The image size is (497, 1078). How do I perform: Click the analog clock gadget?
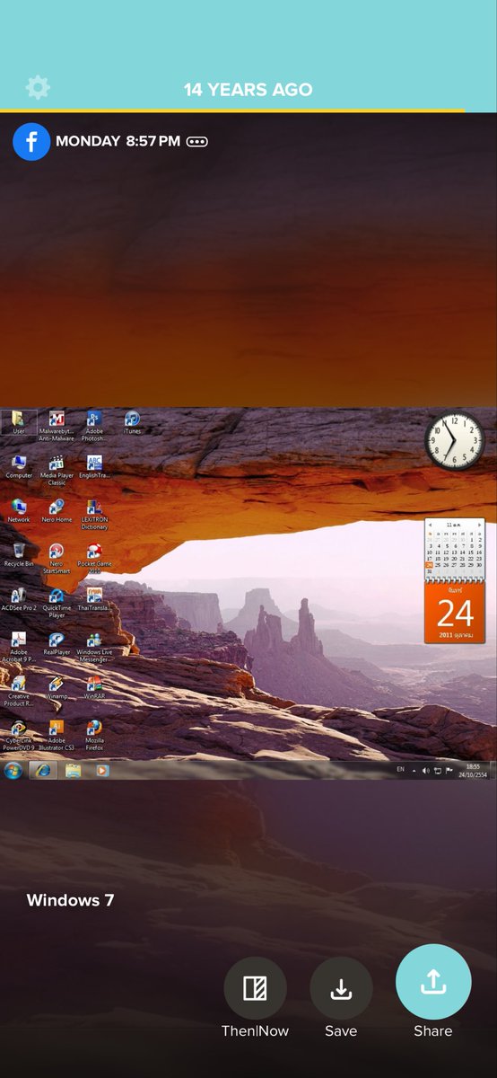(x=455, y=441)
